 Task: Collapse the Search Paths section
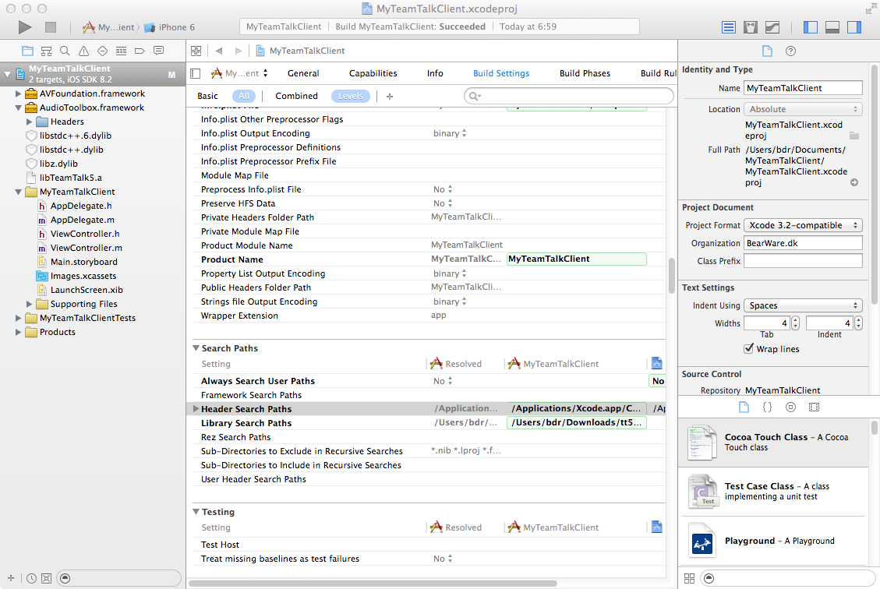(196, 348)
